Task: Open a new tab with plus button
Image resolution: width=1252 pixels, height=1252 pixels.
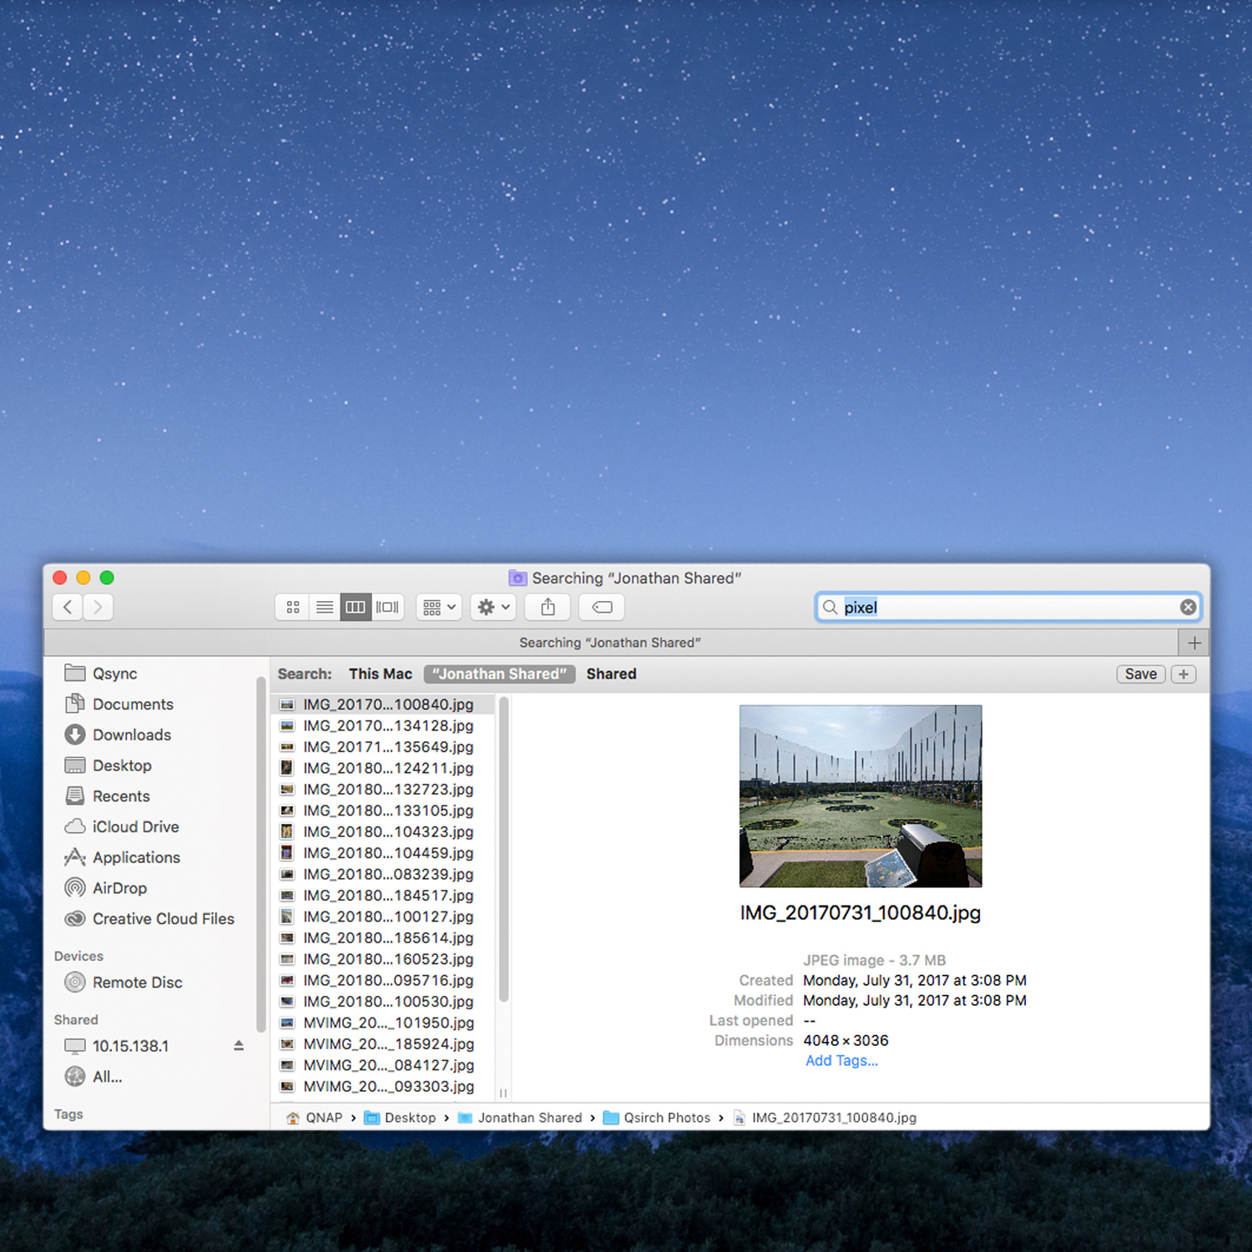Action: click(x=1194, y=643)
